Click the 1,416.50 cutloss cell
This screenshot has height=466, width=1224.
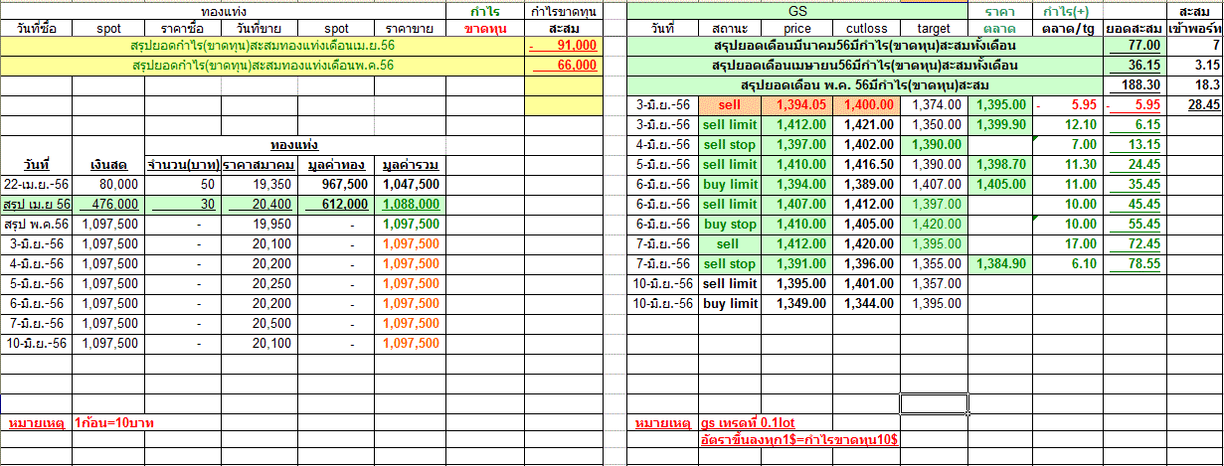coord(866,165)
